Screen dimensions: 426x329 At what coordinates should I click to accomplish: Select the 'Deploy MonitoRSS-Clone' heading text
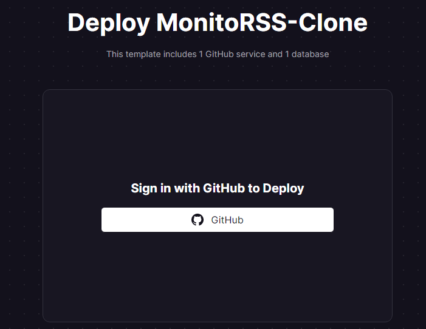click(x=218, y=23)
